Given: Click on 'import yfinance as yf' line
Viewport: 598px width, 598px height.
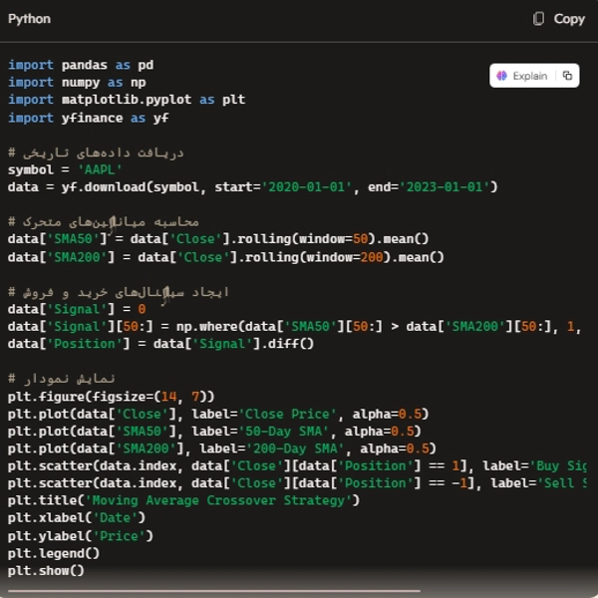Looking at the screenshot, I should point(88,118).
